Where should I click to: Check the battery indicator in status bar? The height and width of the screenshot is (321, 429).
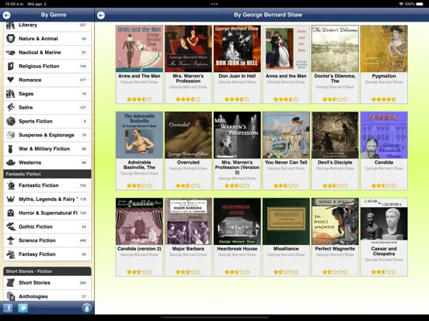(420, 4)
